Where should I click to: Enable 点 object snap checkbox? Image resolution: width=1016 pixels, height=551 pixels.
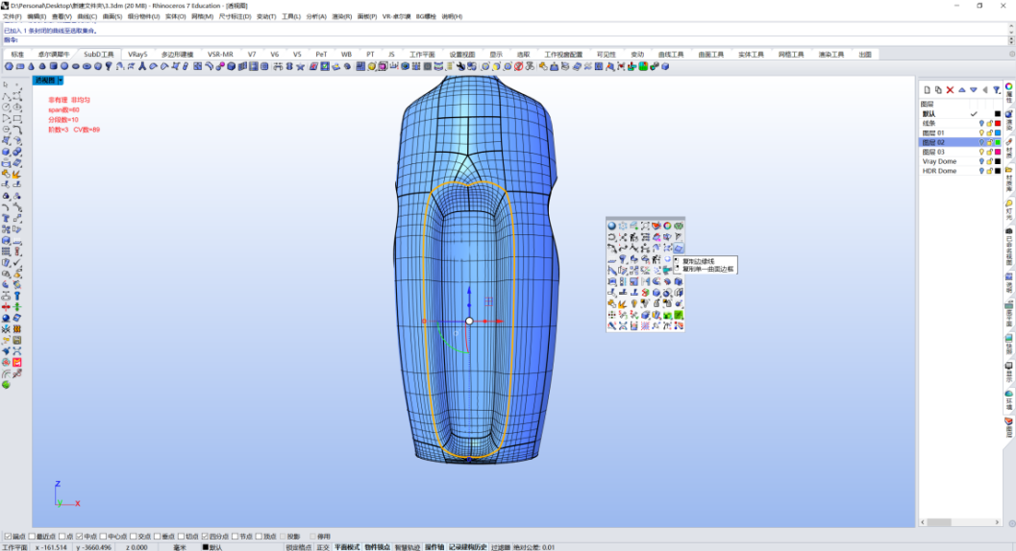(x=62, y=537)
